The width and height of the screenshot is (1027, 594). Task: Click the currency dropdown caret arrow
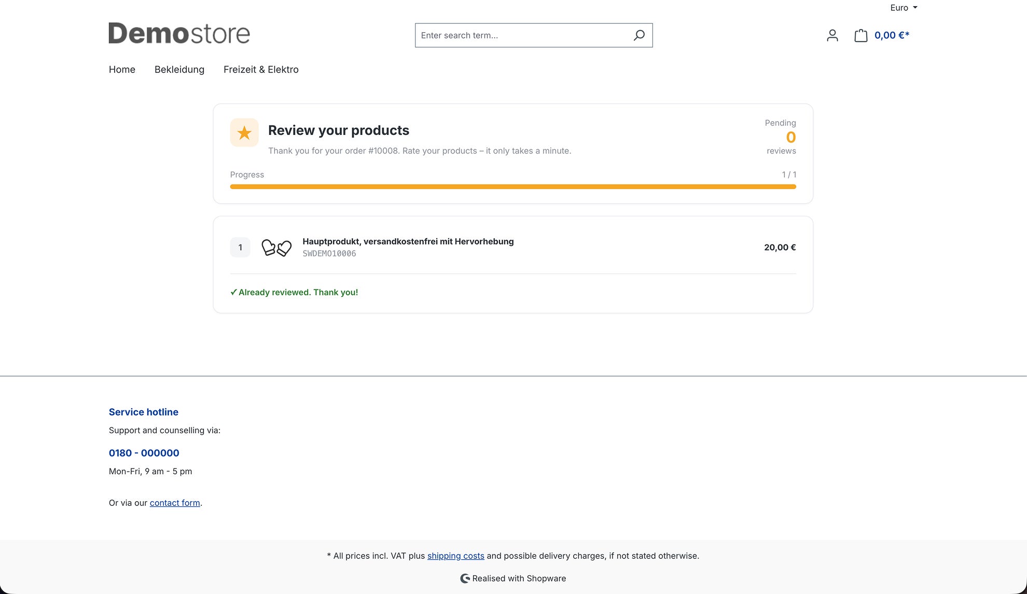[x=915, y=8]
